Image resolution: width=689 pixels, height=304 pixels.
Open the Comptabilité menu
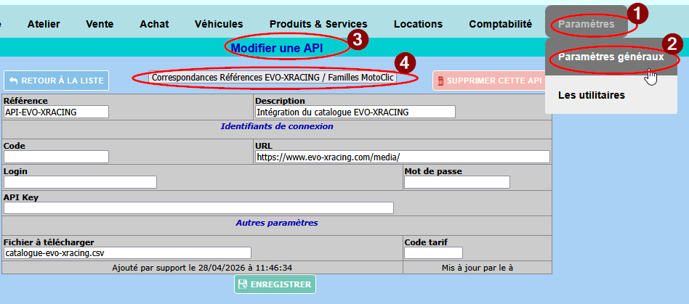(x=500, y=24)
